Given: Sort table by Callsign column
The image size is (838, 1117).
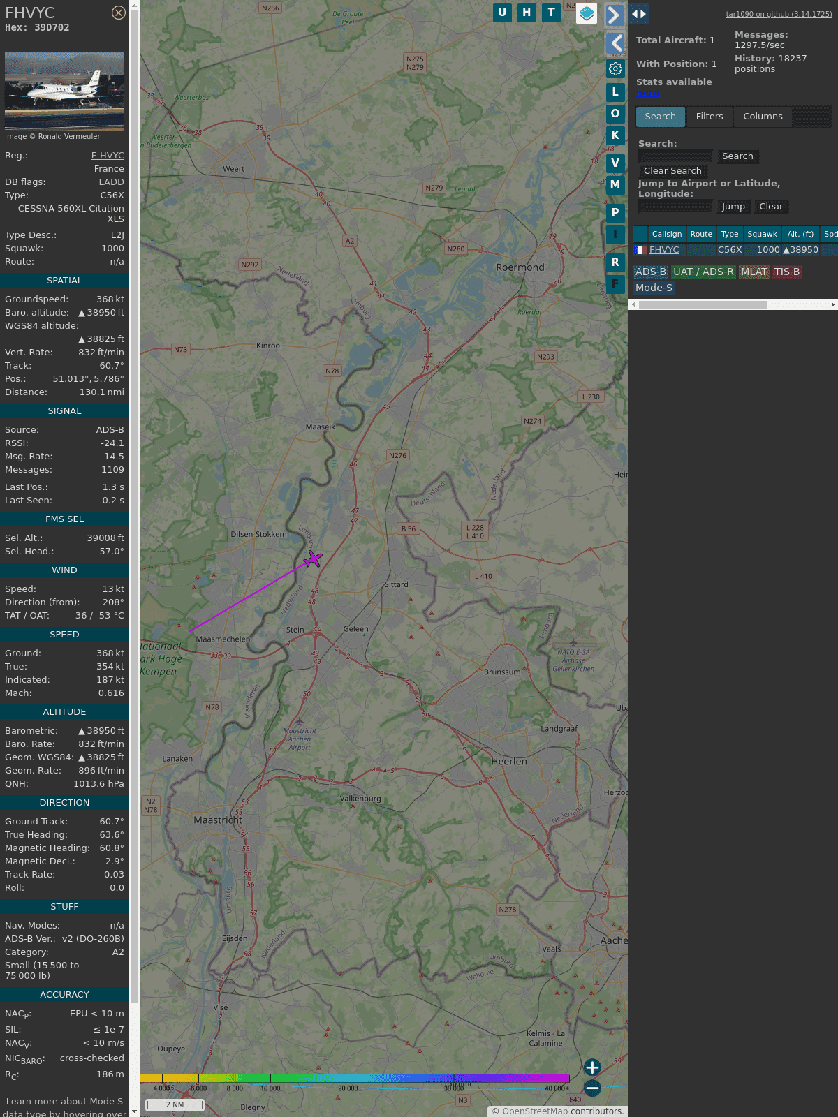Looking at the screenshot, I should [667, 235].
